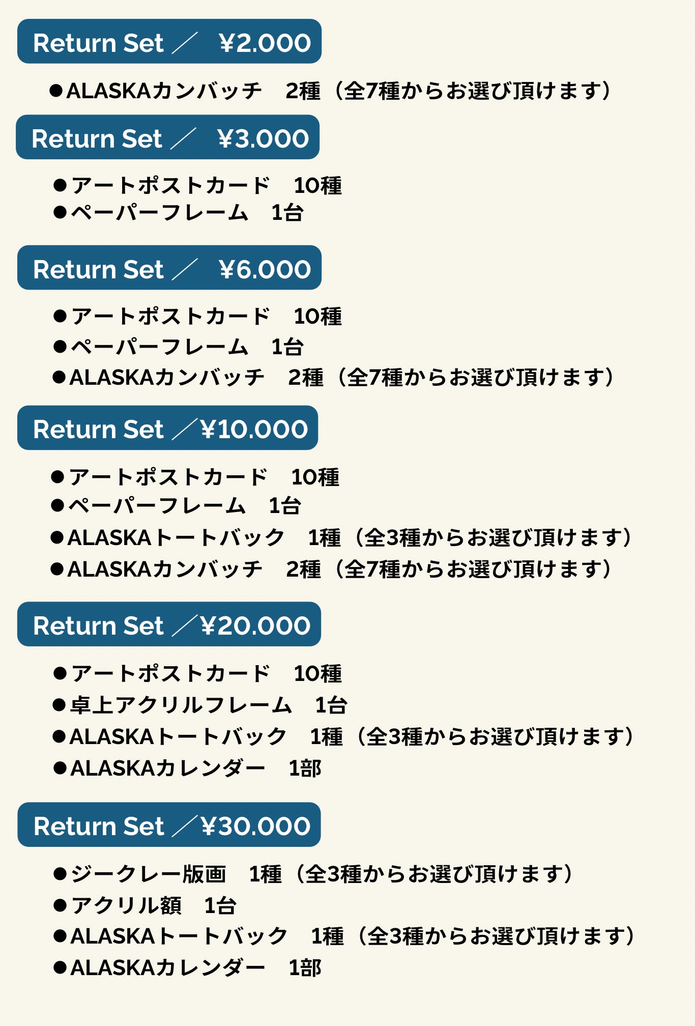
Task: Choose the Return Set ¥10.000 header
Action: 167,428
